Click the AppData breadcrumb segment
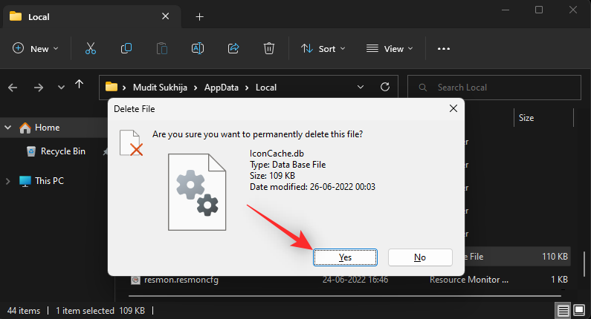This screenshot has height=319, width=591. pyautogui.click(x=222, y=88)
